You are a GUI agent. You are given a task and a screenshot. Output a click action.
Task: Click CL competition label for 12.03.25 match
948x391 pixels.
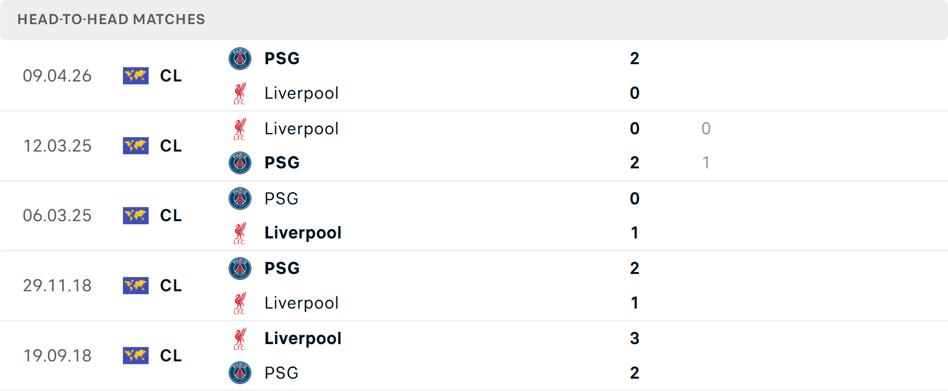pos(171,146)
